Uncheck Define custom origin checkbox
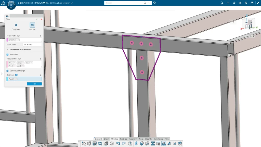 [x=7, y=71]
